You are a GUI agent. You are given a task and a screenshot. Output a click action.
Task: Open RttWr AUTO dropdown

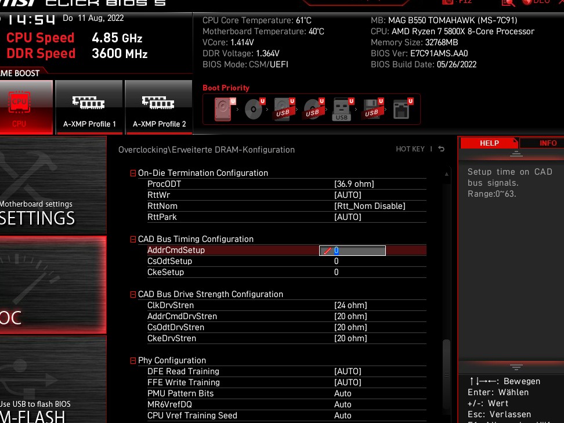tap(348, 195)
